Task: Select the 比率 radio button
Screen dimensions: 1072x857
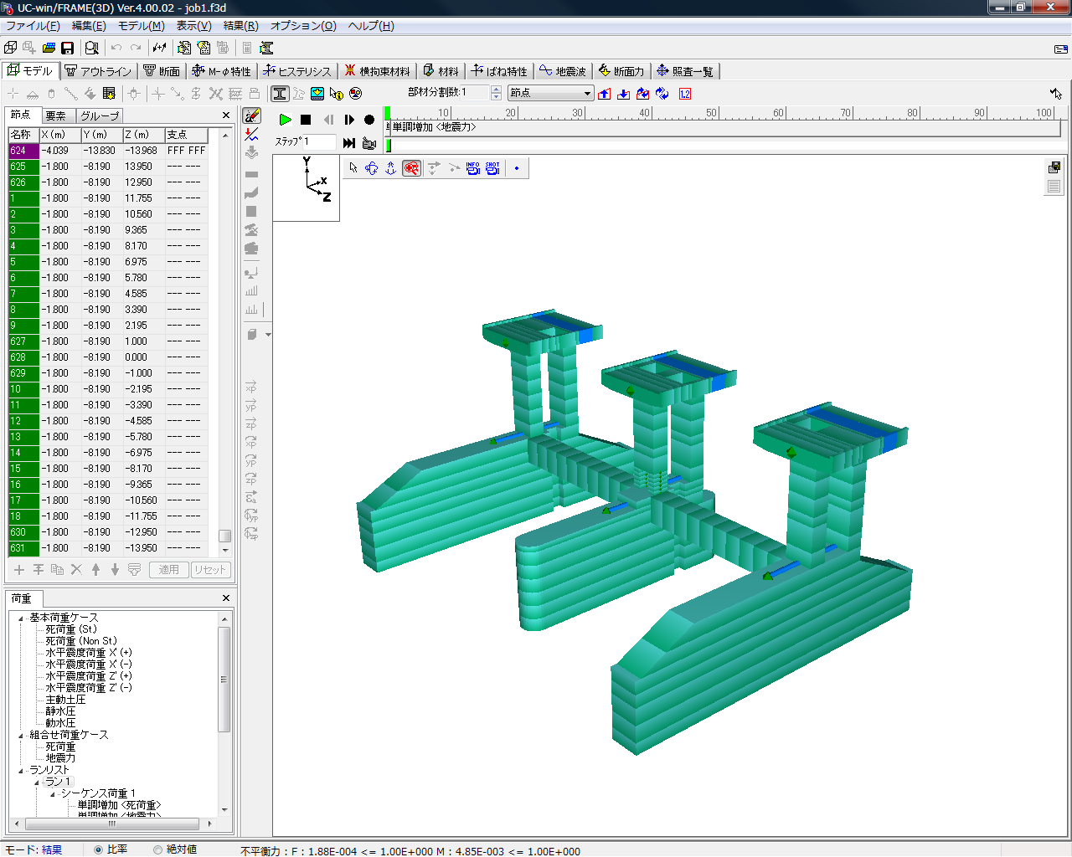Action: [99, 849]
